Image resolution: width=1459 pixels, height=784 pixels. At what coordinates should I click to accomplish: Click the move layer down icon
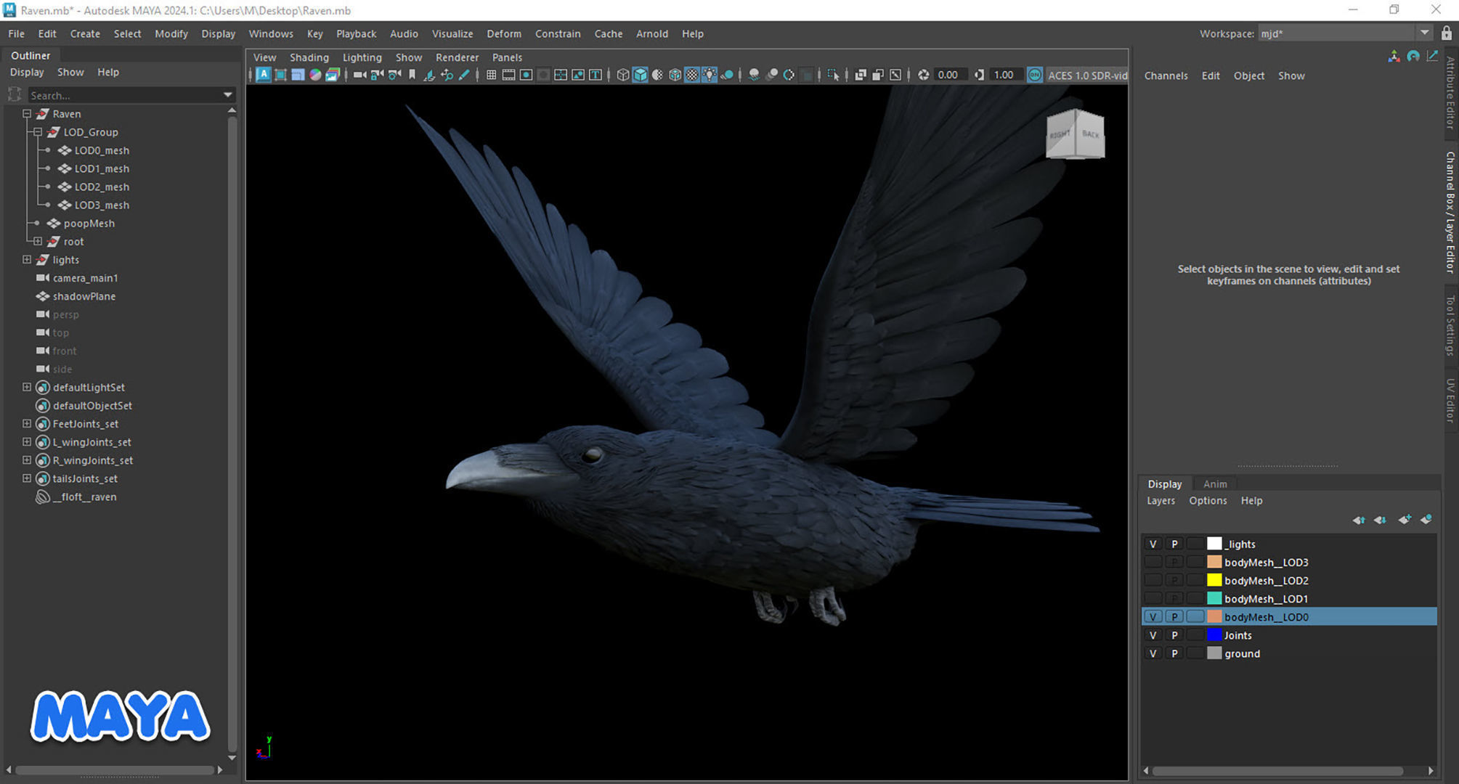[1380, 520]
